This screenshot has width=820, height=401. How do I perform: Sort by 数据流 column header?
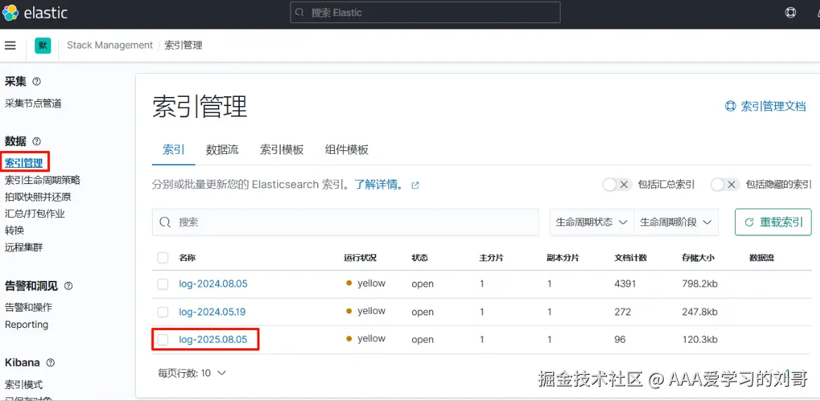tap(762, 258)
